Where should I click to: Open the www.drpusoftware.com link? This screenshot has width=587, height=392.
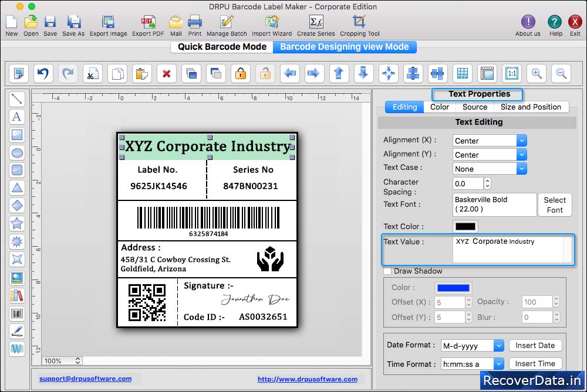pyautogui.click(x=308, y=379)
